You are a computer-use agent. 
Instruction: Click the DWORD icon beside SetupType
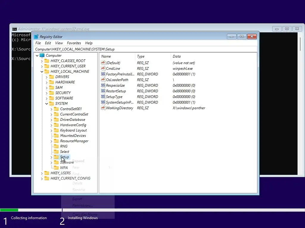click(x=103, y=96)
